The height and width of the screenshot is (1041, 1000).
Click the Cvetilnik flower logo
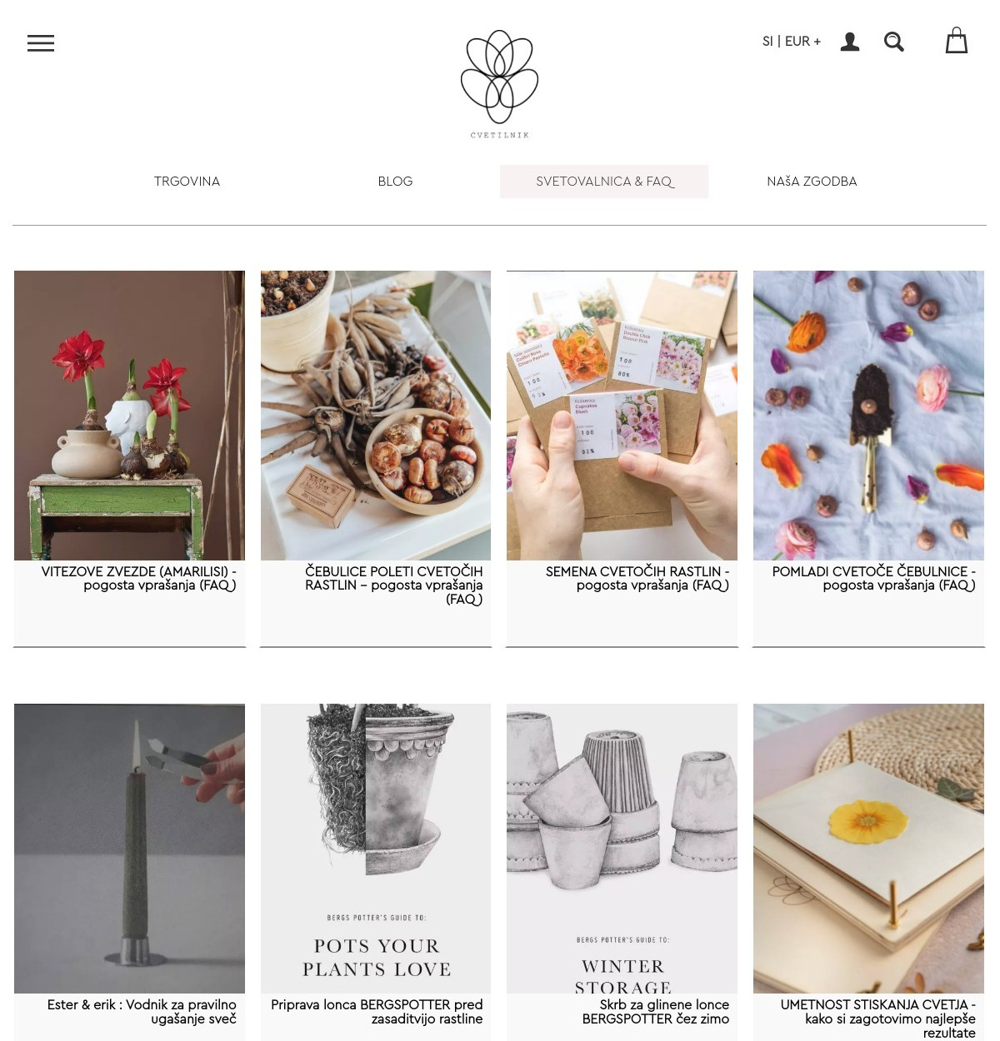[500, 83]
